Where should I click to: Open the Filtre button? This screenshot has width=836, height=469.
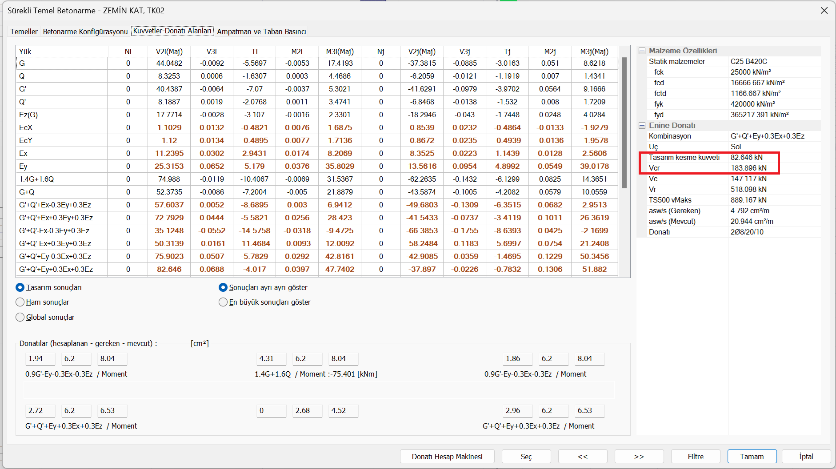pyautogui.click(x=696, y=457)
